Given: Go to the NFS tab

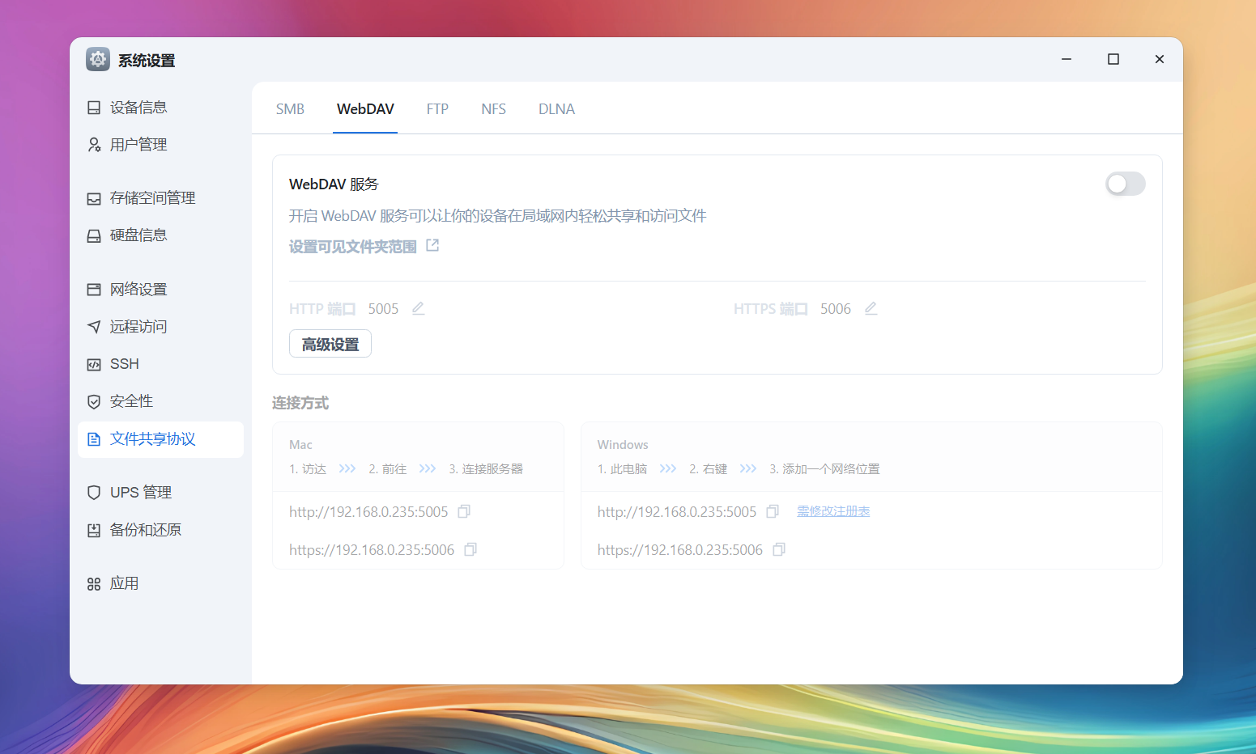Looking at the screenshot, I should [493, 109].
